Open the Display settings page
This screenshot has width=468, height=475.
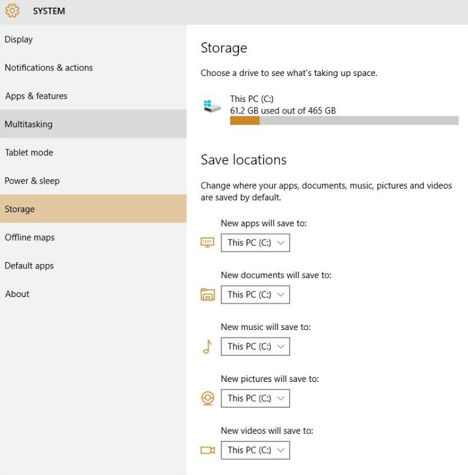click(19, 39)
